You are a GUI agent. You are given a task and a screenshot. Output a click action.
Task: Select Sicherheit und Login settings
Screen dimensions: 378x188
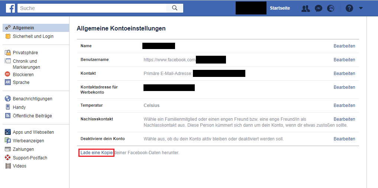[x=33, y=36]
